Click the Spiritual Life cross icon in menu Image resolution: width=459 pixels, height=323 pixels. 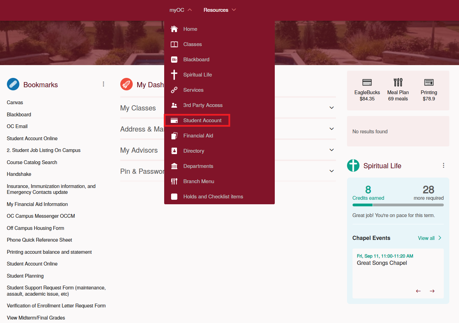pos(174,75)
